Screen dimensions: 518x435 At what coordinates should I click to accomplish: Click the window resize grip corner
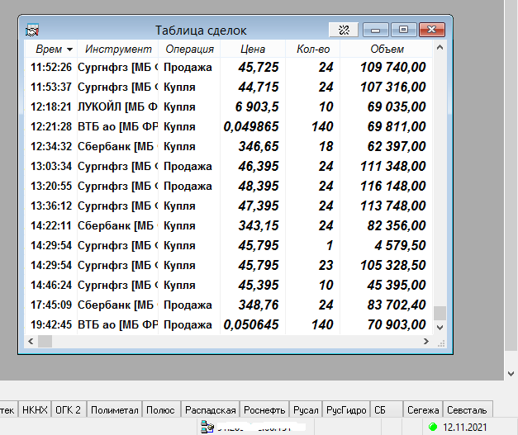click(x=440, y=343)
